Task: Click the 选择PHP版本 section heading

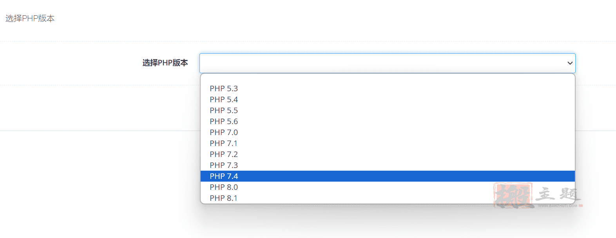Action: pyautogui.click(x=30, y=18)
